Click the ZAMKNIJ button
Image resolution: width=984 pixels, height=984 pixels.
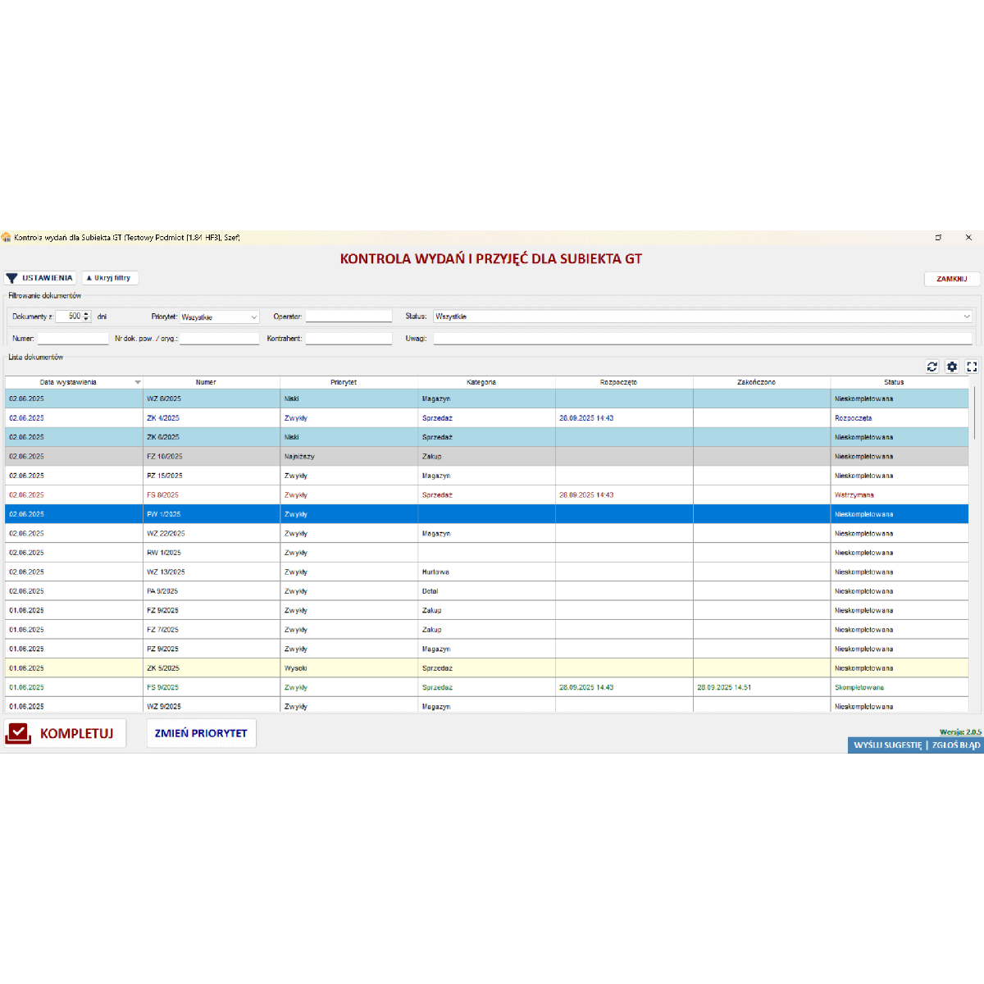[x=951, y=279]
